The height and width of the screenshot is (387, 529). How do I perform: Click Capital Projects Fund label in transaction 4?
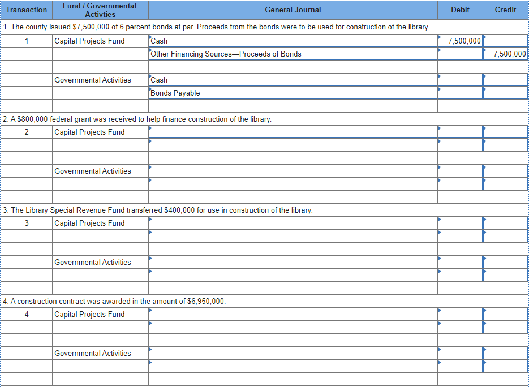click(89, 314)
